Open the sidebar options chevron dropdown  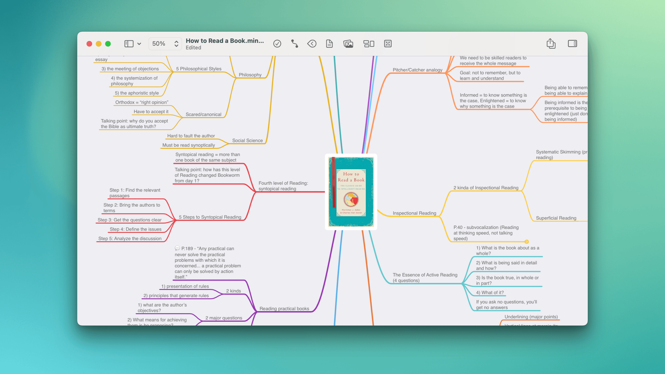point(139,44)
